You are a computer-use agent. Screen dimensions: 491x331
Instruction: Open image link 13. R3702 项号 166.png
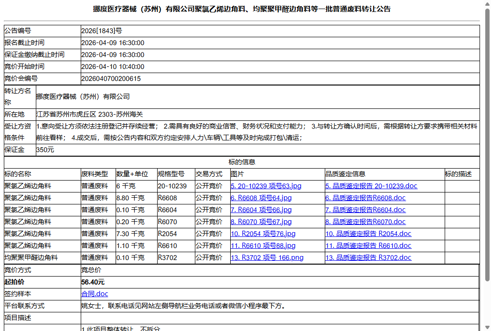(267, 257)
